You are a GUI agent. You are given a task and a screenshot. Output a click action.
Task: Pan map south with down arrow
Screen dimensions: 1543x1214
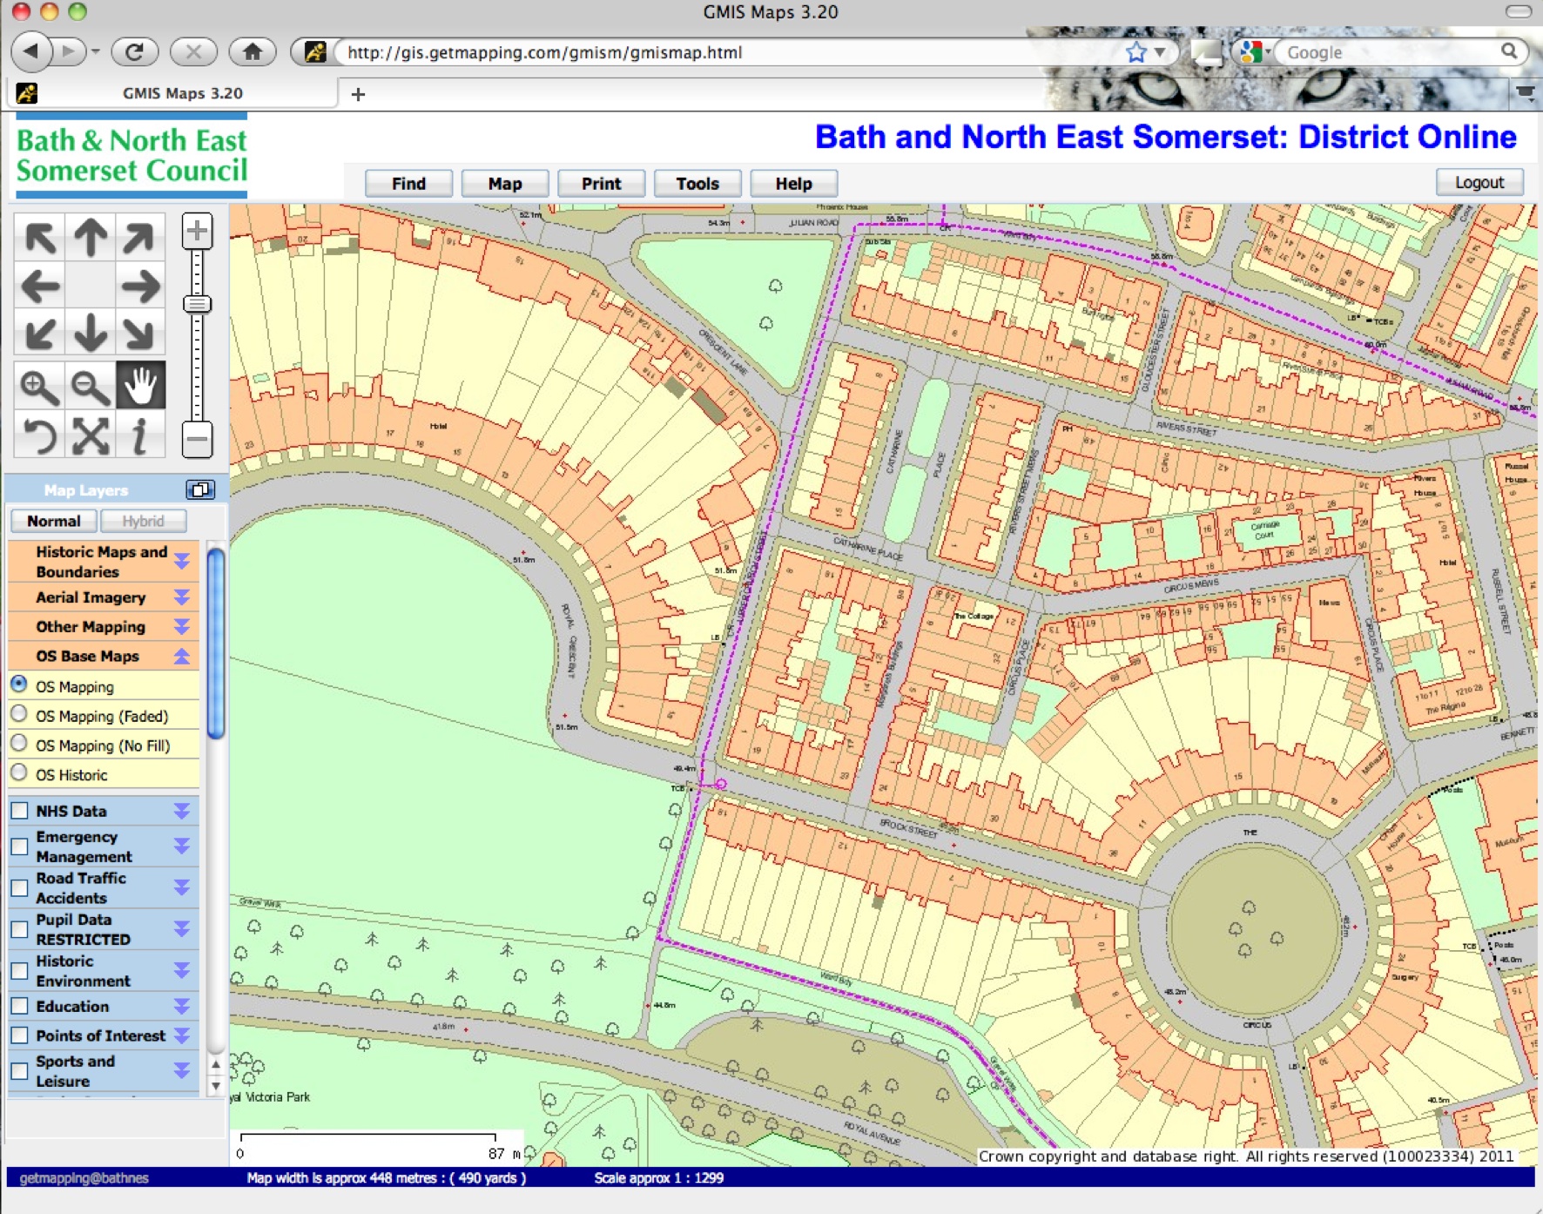point(90,334)
